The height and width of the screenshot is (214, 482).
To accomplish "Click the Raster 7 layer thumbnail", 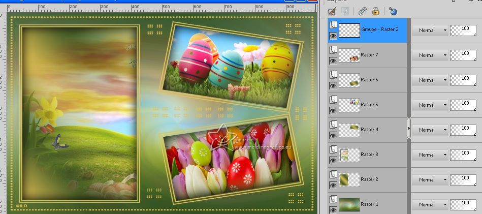I will 349,55.
